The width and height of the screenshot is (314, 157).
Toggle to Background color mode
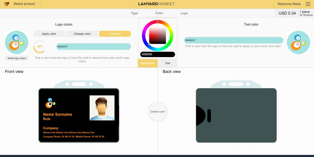click(147, 63)
